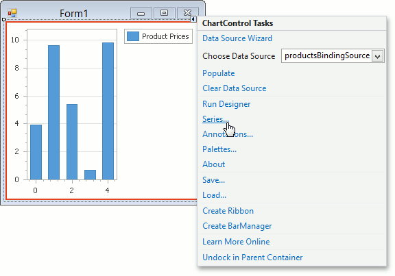Minimize the Form1 window
395x276 pixels.
point(141,13)
